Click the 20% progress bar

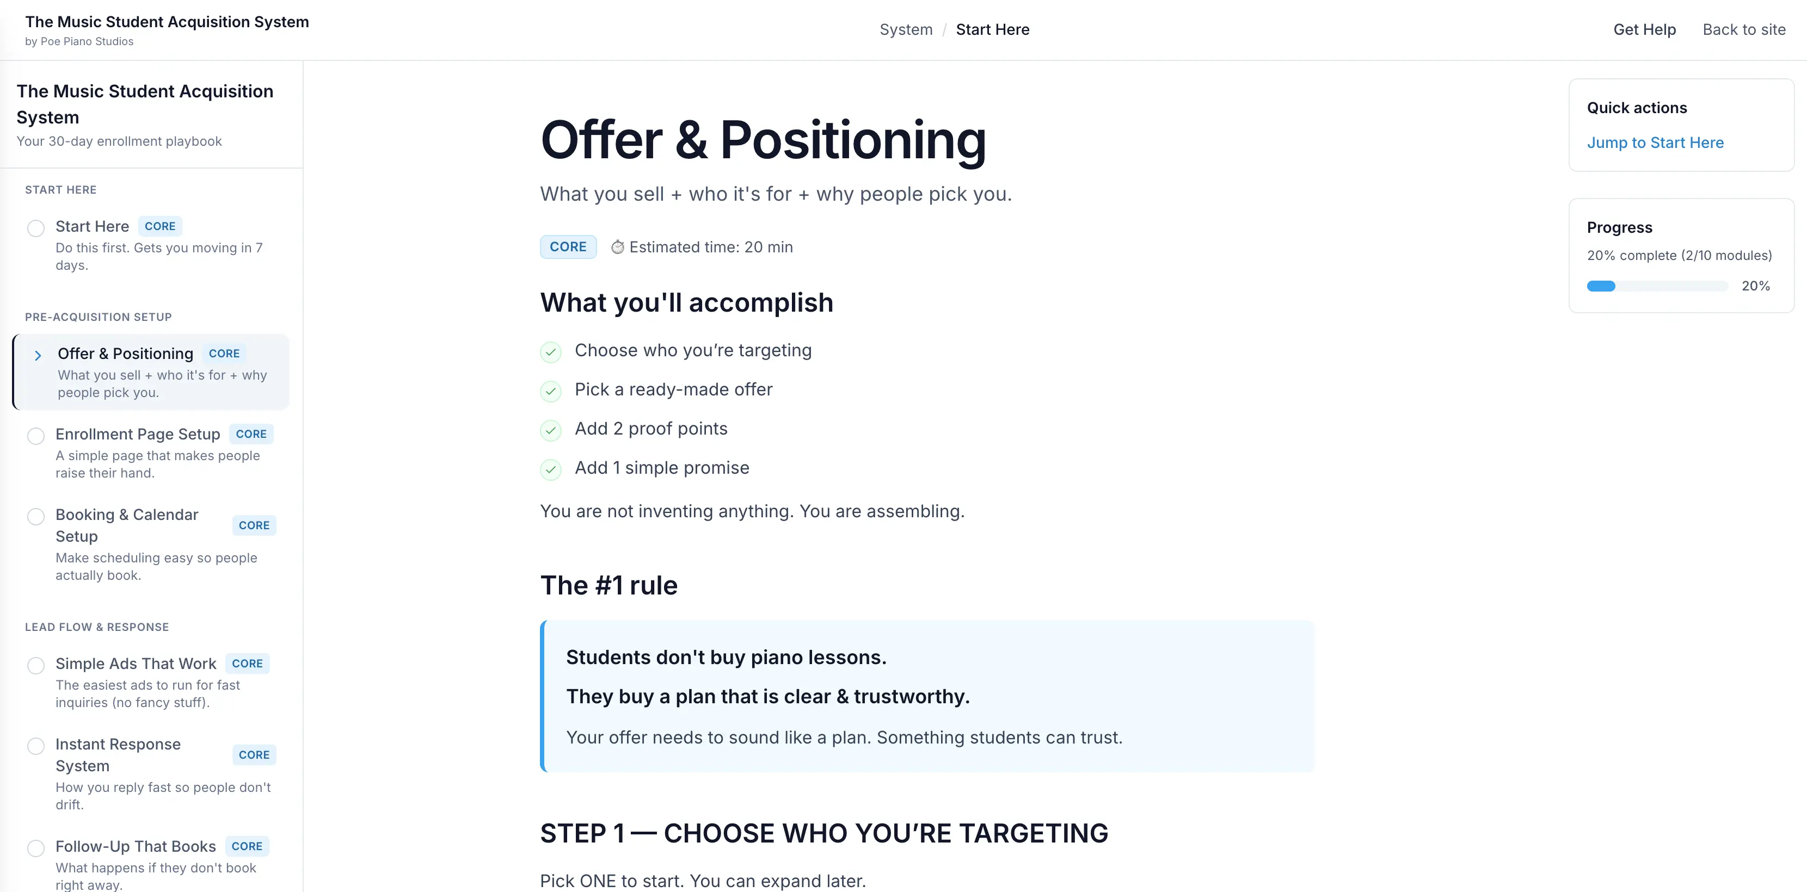(x=1657, y=286)
